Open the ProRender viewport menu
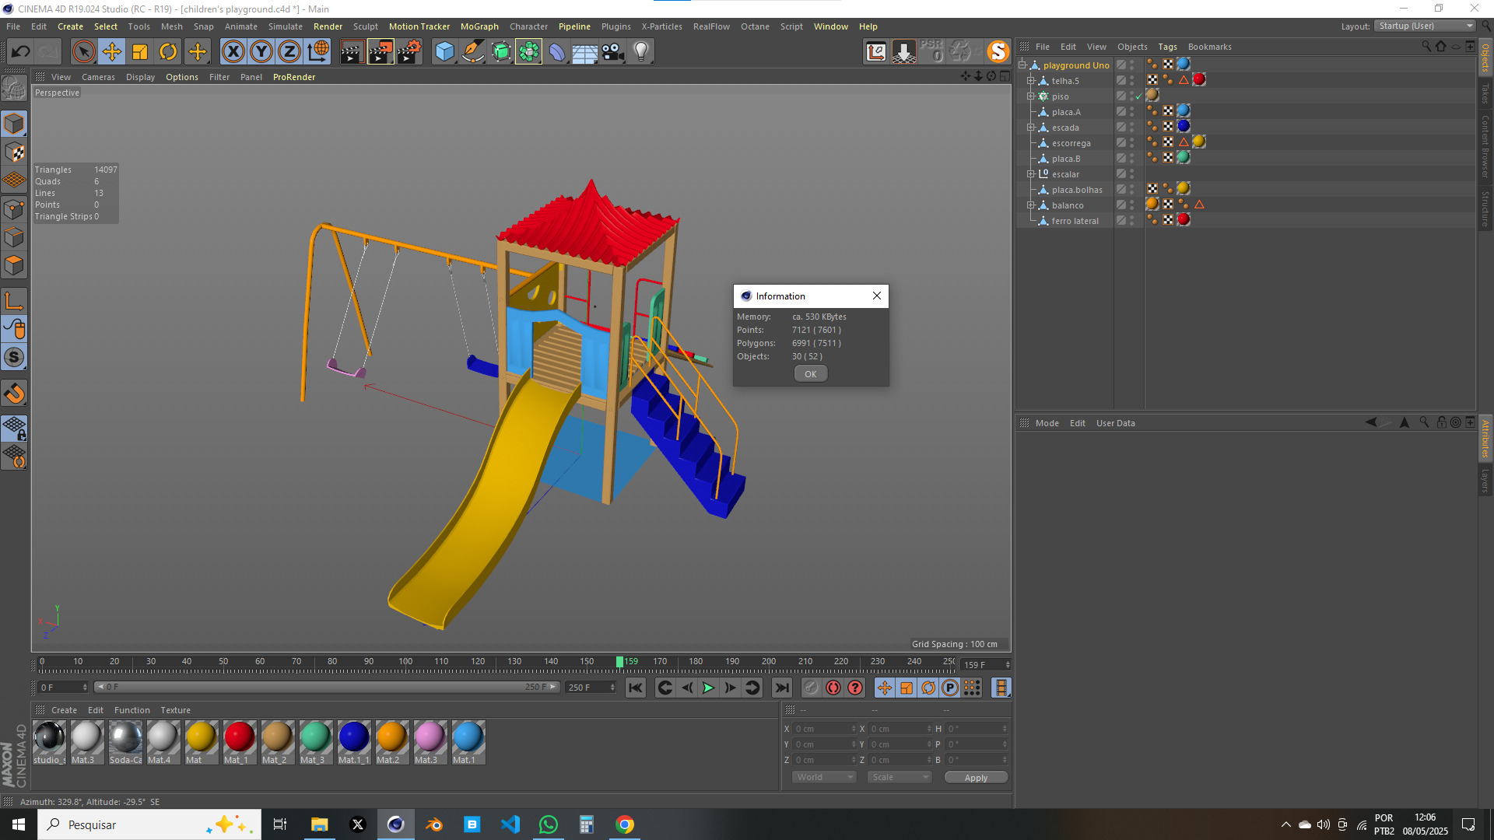This screenshot has width=1494, height=840. 294,77
